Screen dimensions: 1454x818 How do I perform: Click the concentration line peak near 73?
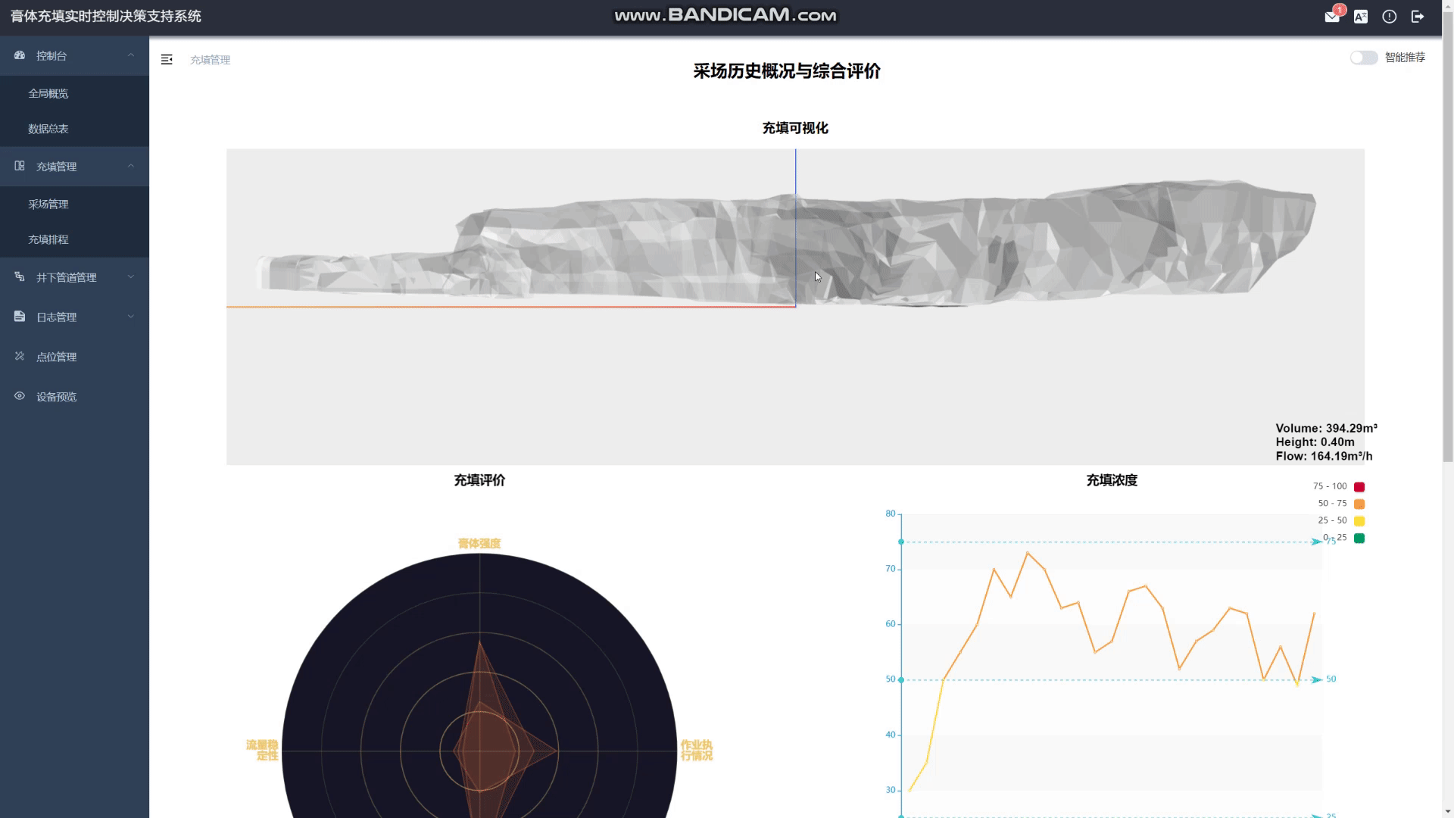[1028, 553]
